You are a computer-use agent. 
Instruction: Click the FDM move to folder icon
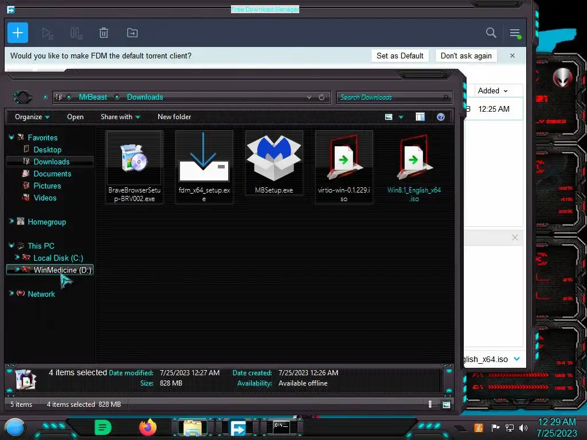[x=132, y=33]
